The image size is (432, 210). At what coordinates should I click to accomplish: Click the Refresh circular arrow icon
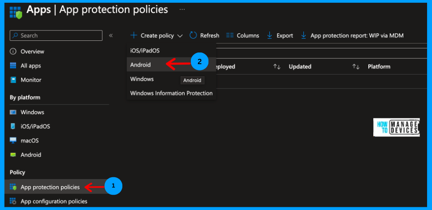[193, 35]
